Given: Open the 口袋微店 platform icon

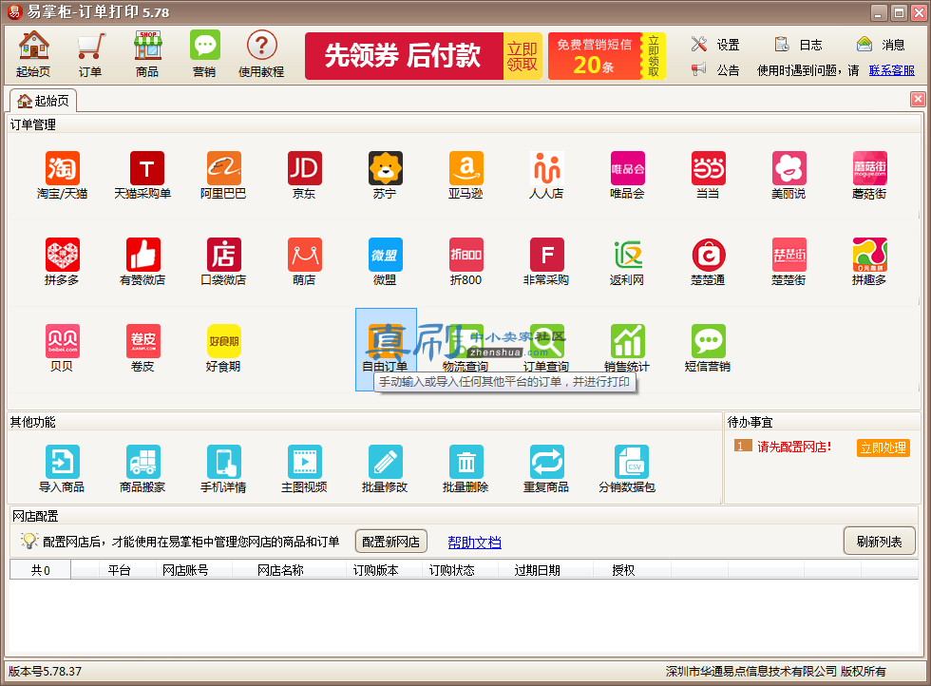Looking at the screenshot, I should pos(223,262).
